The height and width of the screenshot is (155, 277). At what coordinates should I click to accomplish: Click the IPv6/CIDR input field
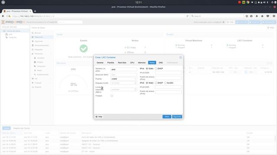(168, 87)
